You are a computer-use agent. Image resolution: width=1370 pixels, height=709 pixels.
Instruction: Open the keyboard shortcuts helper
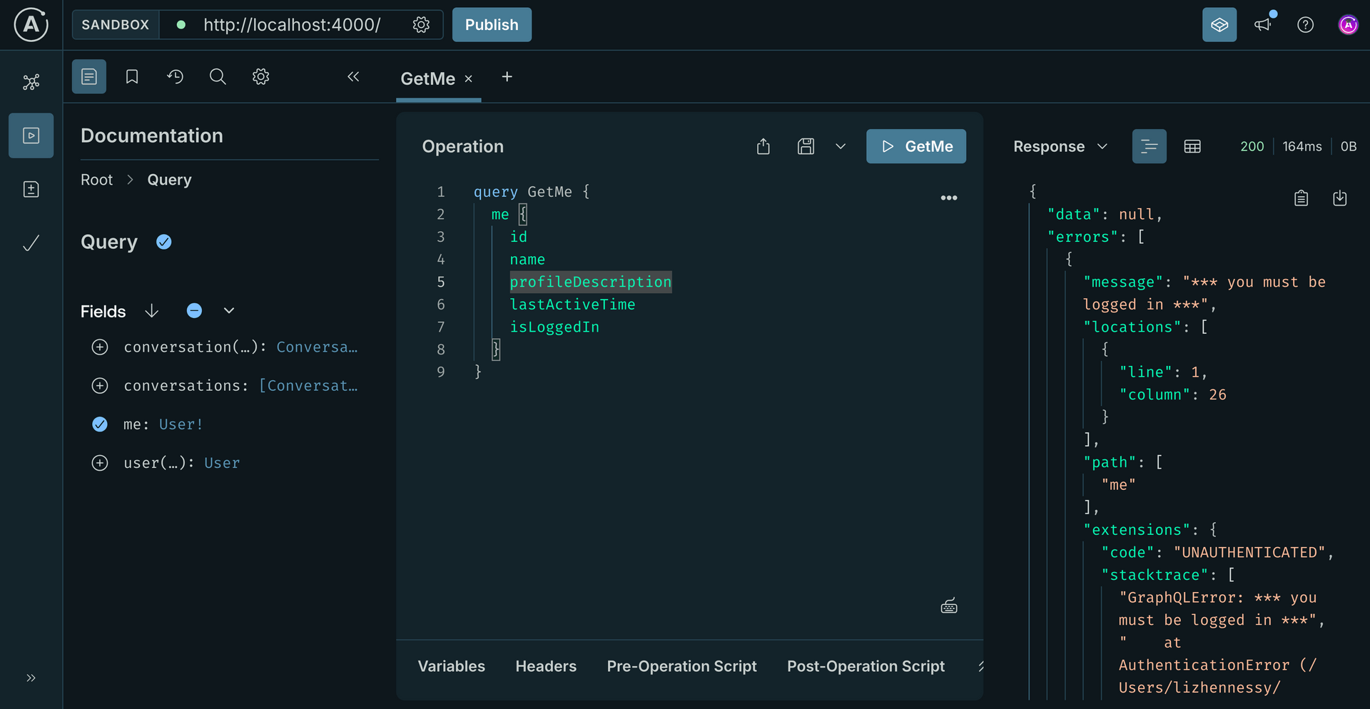point(949,605)
